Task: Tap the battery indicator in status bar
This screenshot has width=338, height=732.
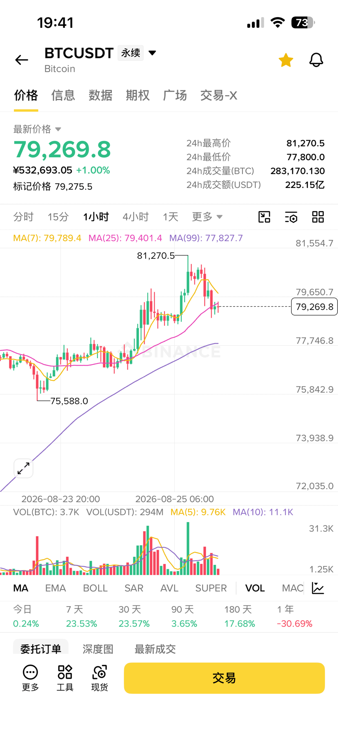Action: (302, 22)
